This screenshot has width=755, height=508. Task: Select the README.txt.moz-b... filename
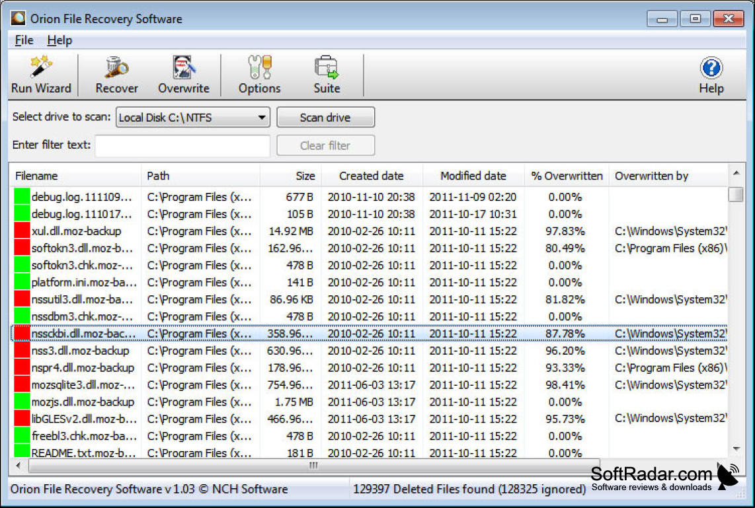[x=83, y=453]
